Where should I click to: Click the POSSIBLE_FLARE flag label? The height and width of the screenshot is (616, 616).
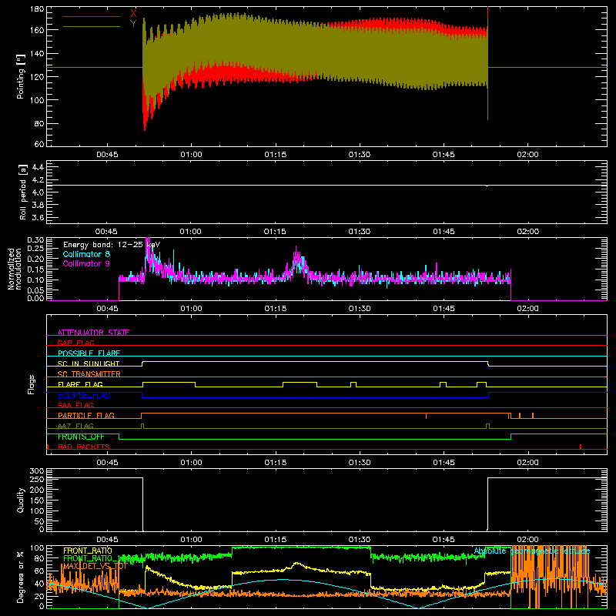(89, 353)
